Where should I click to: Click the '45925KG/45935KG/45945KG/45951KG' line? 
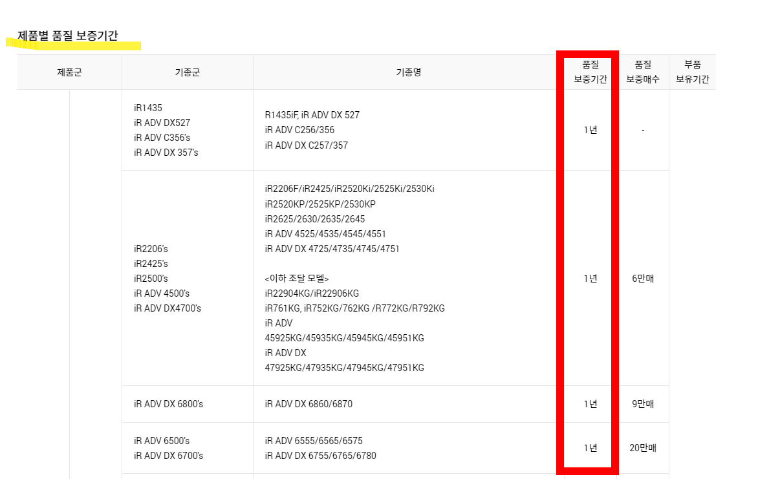click(344, 338)
